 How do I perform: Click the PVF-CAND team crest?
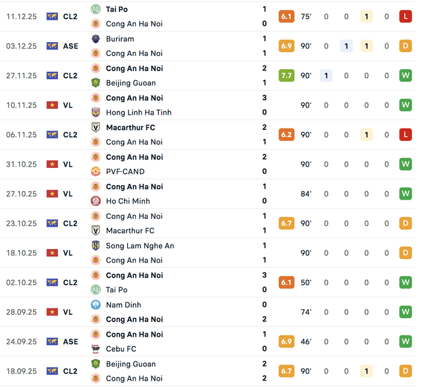96,171
